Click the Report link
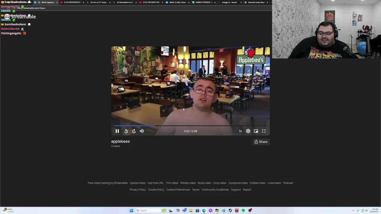This screenshot has width=381, height=214. tap(247, 190)
